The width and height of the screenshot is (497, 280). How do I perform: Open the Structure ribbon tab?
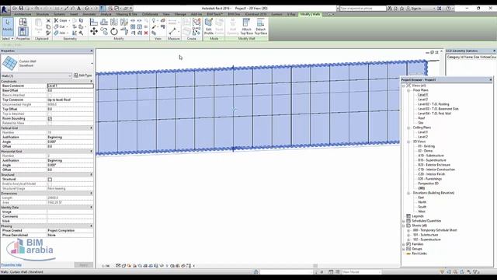tap(43, 14)
